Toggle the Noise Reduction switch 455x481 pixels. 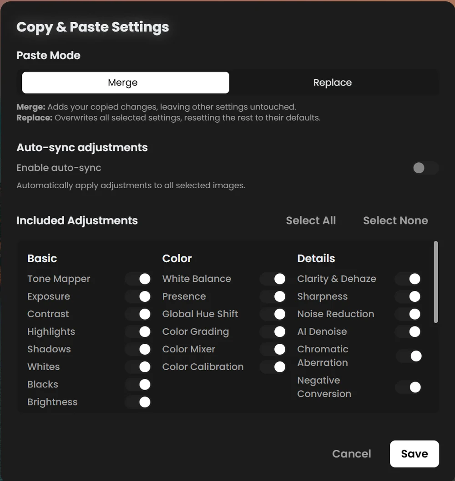(408, 314)
